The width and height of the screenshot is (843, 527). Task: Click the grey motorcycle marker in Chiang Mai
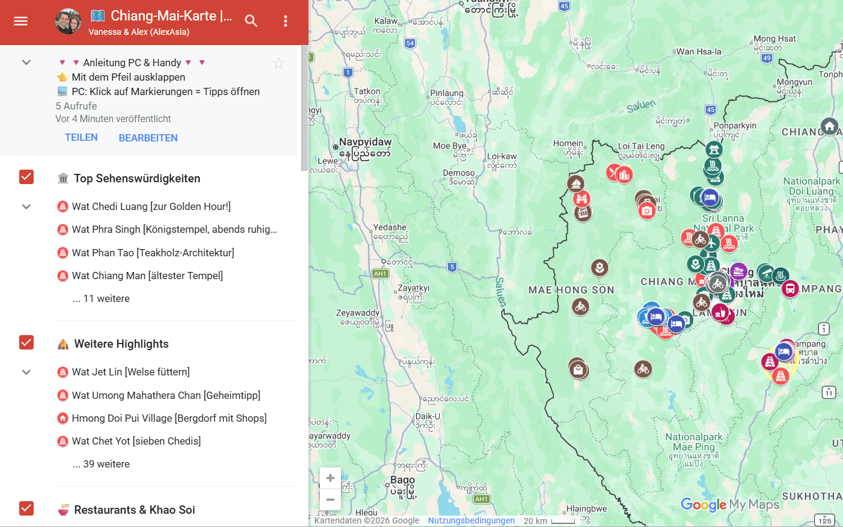(x=717, y=283)
